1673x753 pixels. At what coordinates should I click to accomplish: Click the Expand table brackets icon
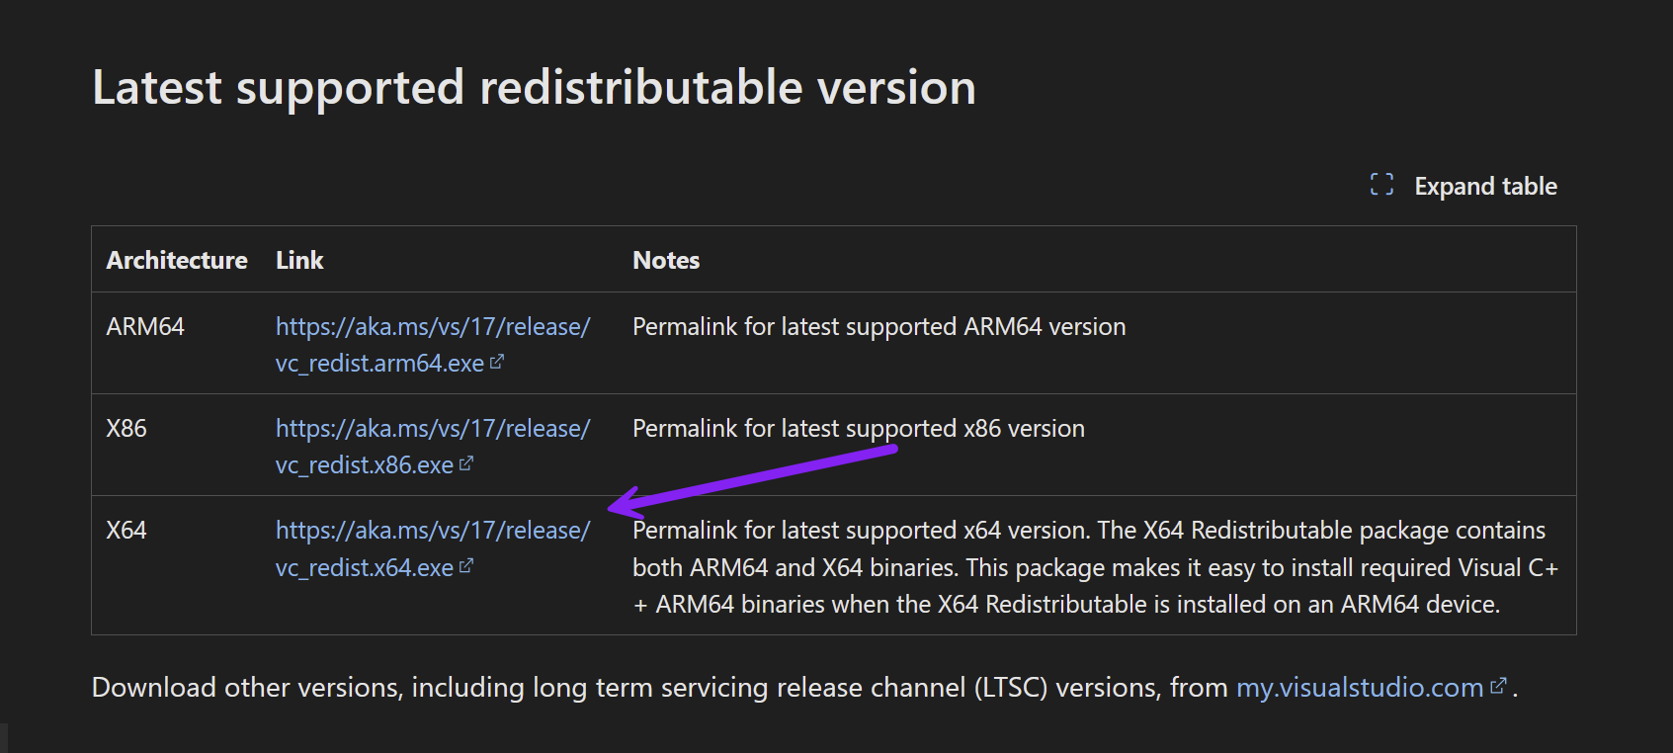pos(1381,185)
